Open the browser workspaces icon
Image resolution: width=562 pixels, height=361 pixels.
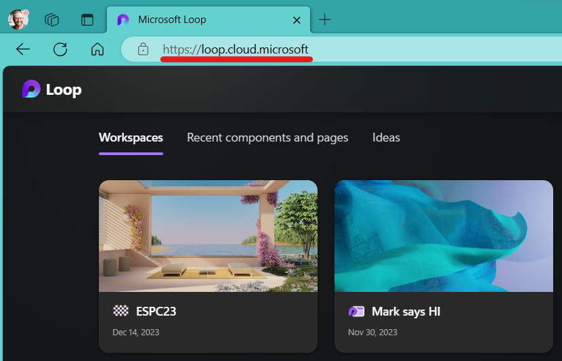pos(51,20)
